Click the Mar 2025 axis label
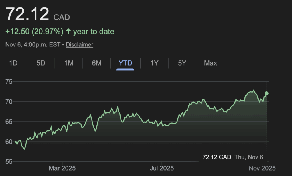This screenshot has height=176, width=292. (x=62, y=168)
